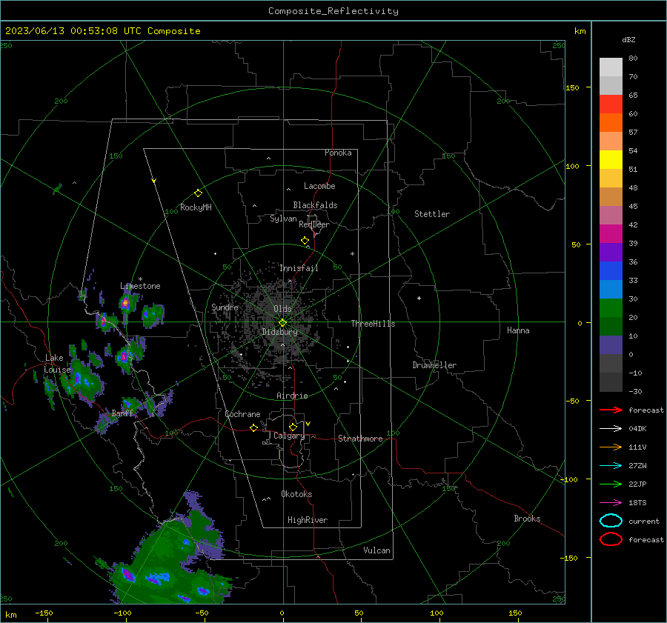
Task: Click the yellow diamond marker under Cochrane
Action: point(253,427)
